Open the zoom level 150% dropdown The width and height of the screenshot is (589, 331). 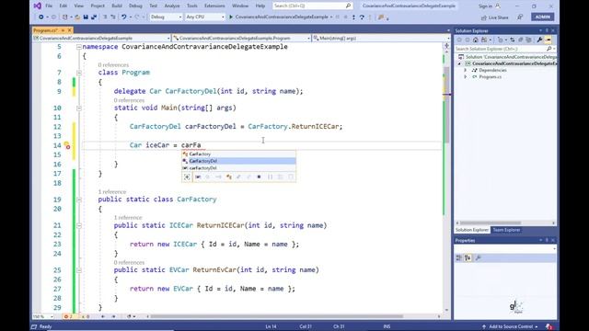(x=43, y=316)
